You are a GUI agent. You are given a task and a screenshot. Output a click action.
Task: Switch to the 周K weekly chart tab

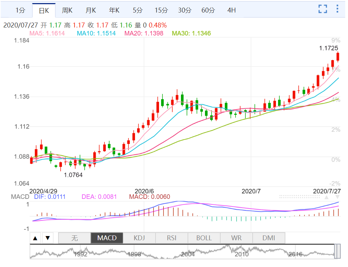click(x=67, y=10)
